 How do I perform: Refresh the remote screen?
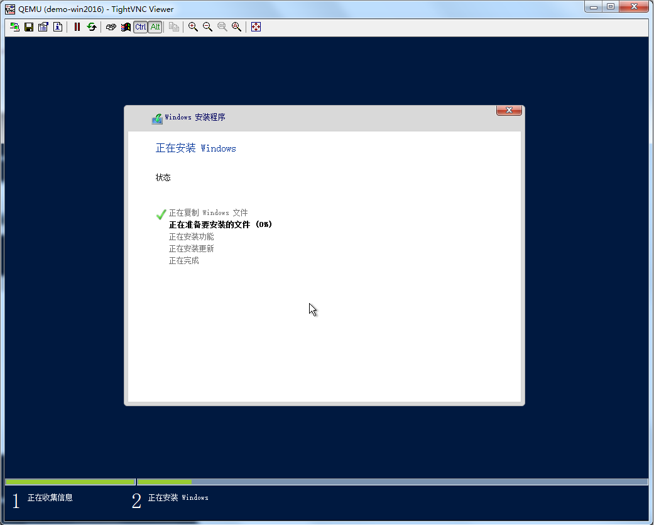click(x=92, y=27)
